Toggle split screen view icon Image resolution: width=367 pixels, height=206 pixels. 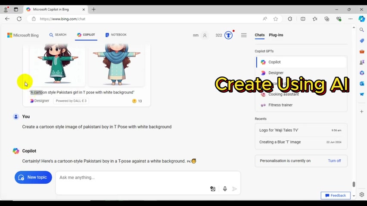tap(303, 19)
